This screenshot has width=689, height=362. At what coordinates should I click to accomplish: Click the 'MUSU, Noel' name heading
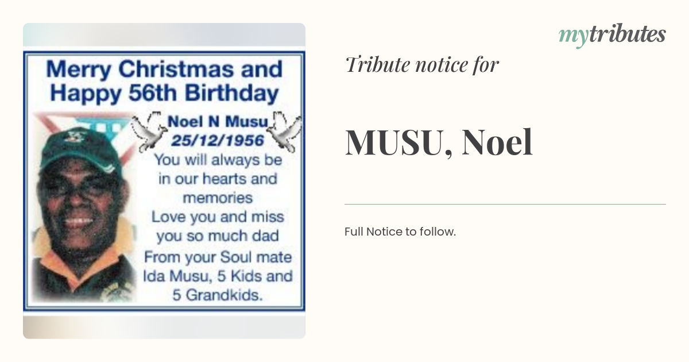(439, 143)
